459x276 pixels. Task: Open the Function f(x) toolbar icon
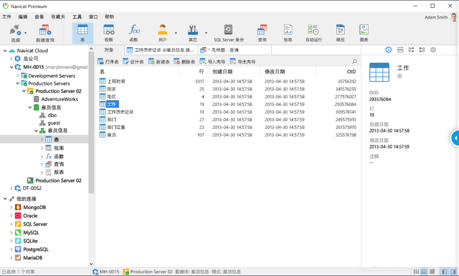pyautogui.click(x=134, y=33)
